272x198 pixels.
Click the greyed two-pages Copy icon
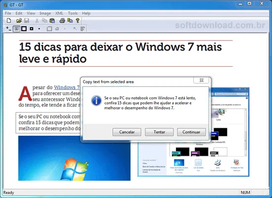(x=45, y=21)
